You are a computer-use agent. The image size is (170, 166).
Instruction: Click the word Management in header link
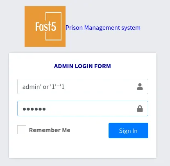(102, 28)
